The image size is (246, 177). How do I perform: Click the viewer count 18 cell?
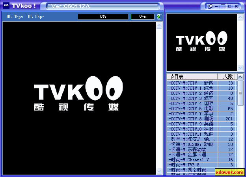coord(227,88)
